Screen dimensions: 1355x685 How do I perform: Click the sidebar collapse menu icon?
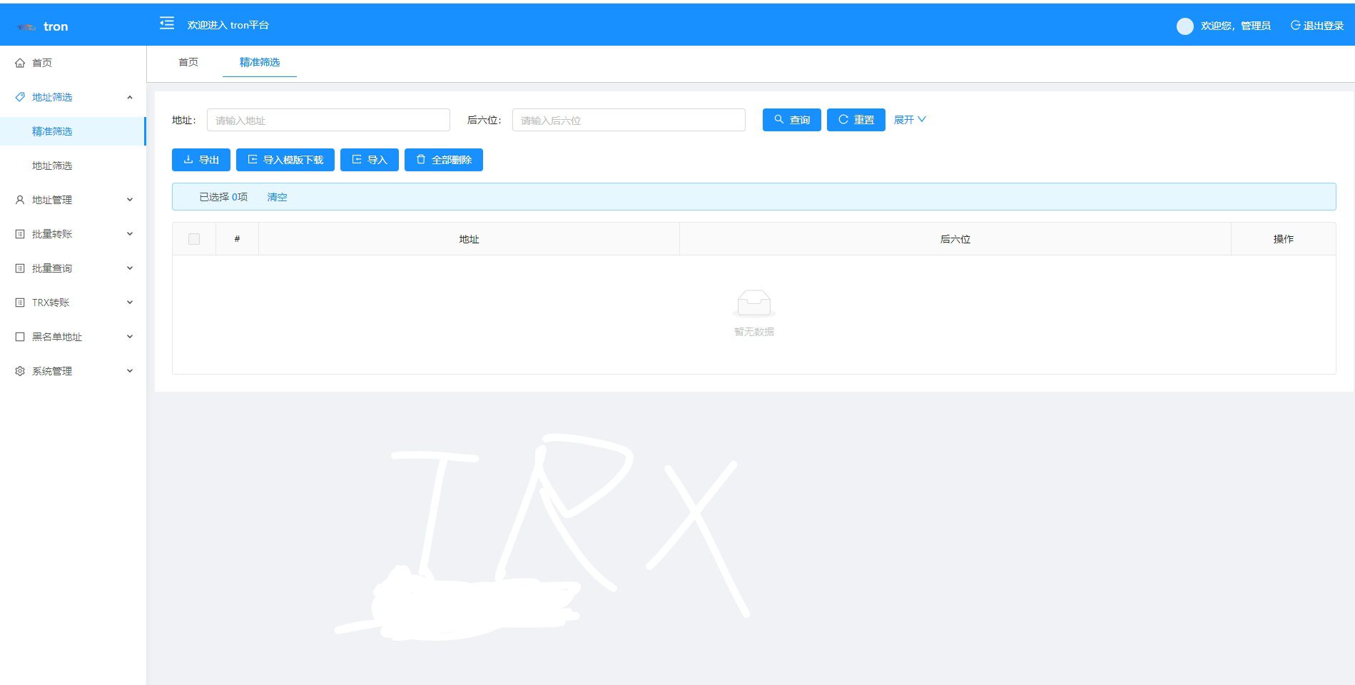[x=166, y=24]
